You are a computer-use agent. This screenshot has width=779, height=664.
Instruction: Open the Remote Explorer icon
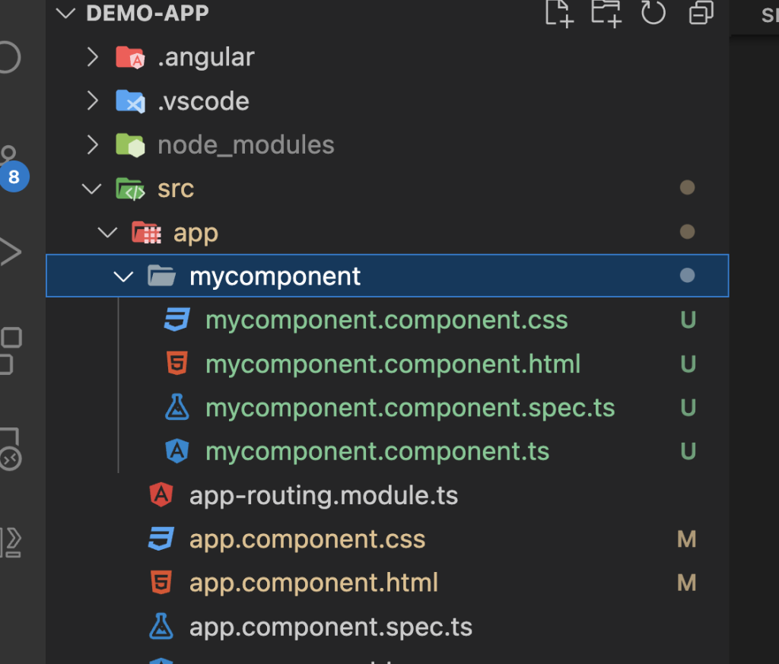tap(10, 449)
